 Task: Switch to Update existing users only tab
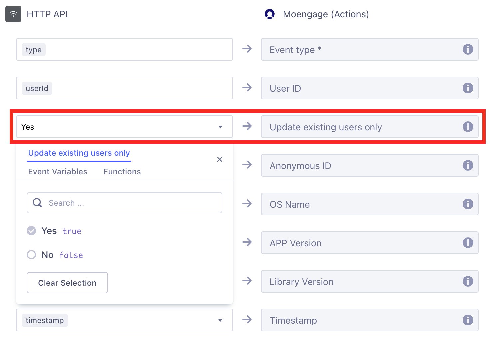point(79,153)
